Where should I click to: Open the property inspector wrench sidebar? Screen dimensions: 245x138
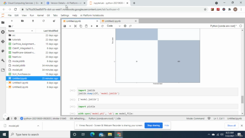3,61
